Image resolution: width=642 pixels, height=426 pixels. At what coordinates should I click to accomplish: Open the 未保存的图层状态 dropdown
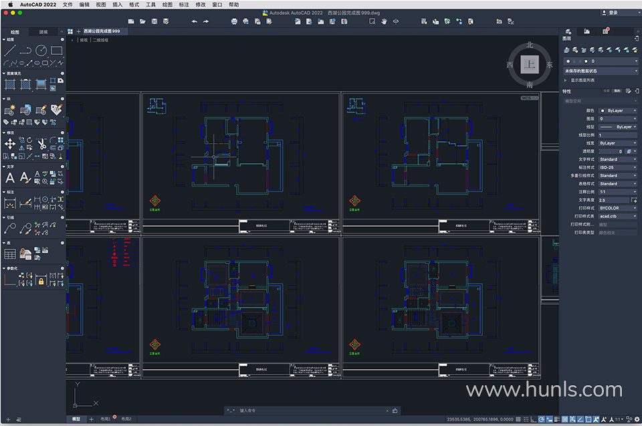pyautogui.click(x=601, y=71)
